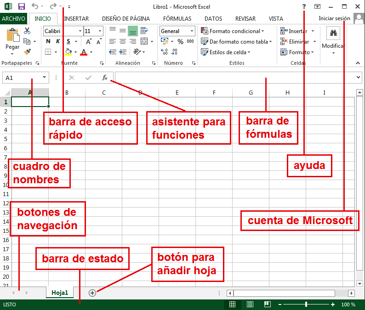Viewport: 365px width, 310px height.
Task: Activate the Format Painter brush
Action: pyautogui.click(x=27, y=51)
